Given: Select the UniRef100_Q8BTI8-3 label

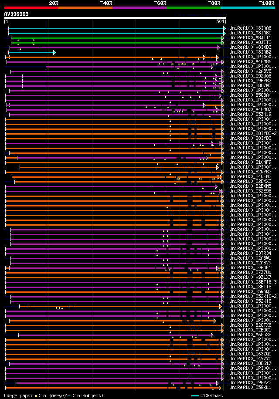Looking at the screenshot, I should (x=253, y=282).
